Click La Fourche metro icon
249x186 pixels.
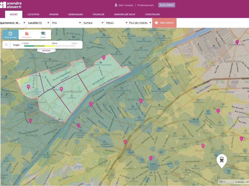(220, 122)
